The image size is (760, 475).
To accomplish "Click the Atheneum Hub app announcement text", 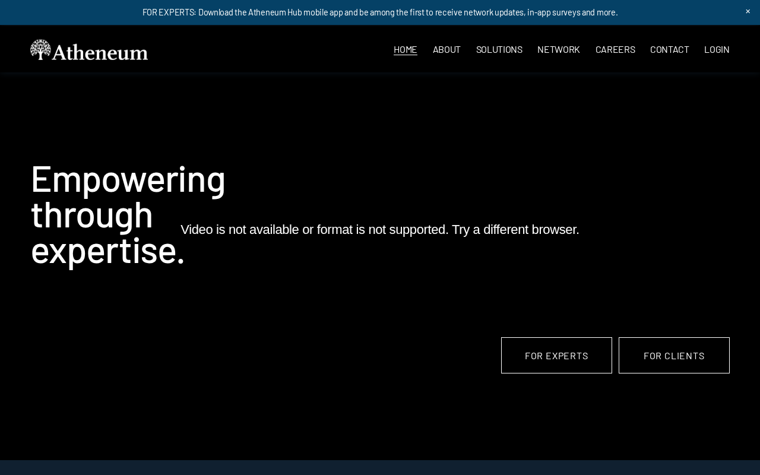I will coord(380,12).
